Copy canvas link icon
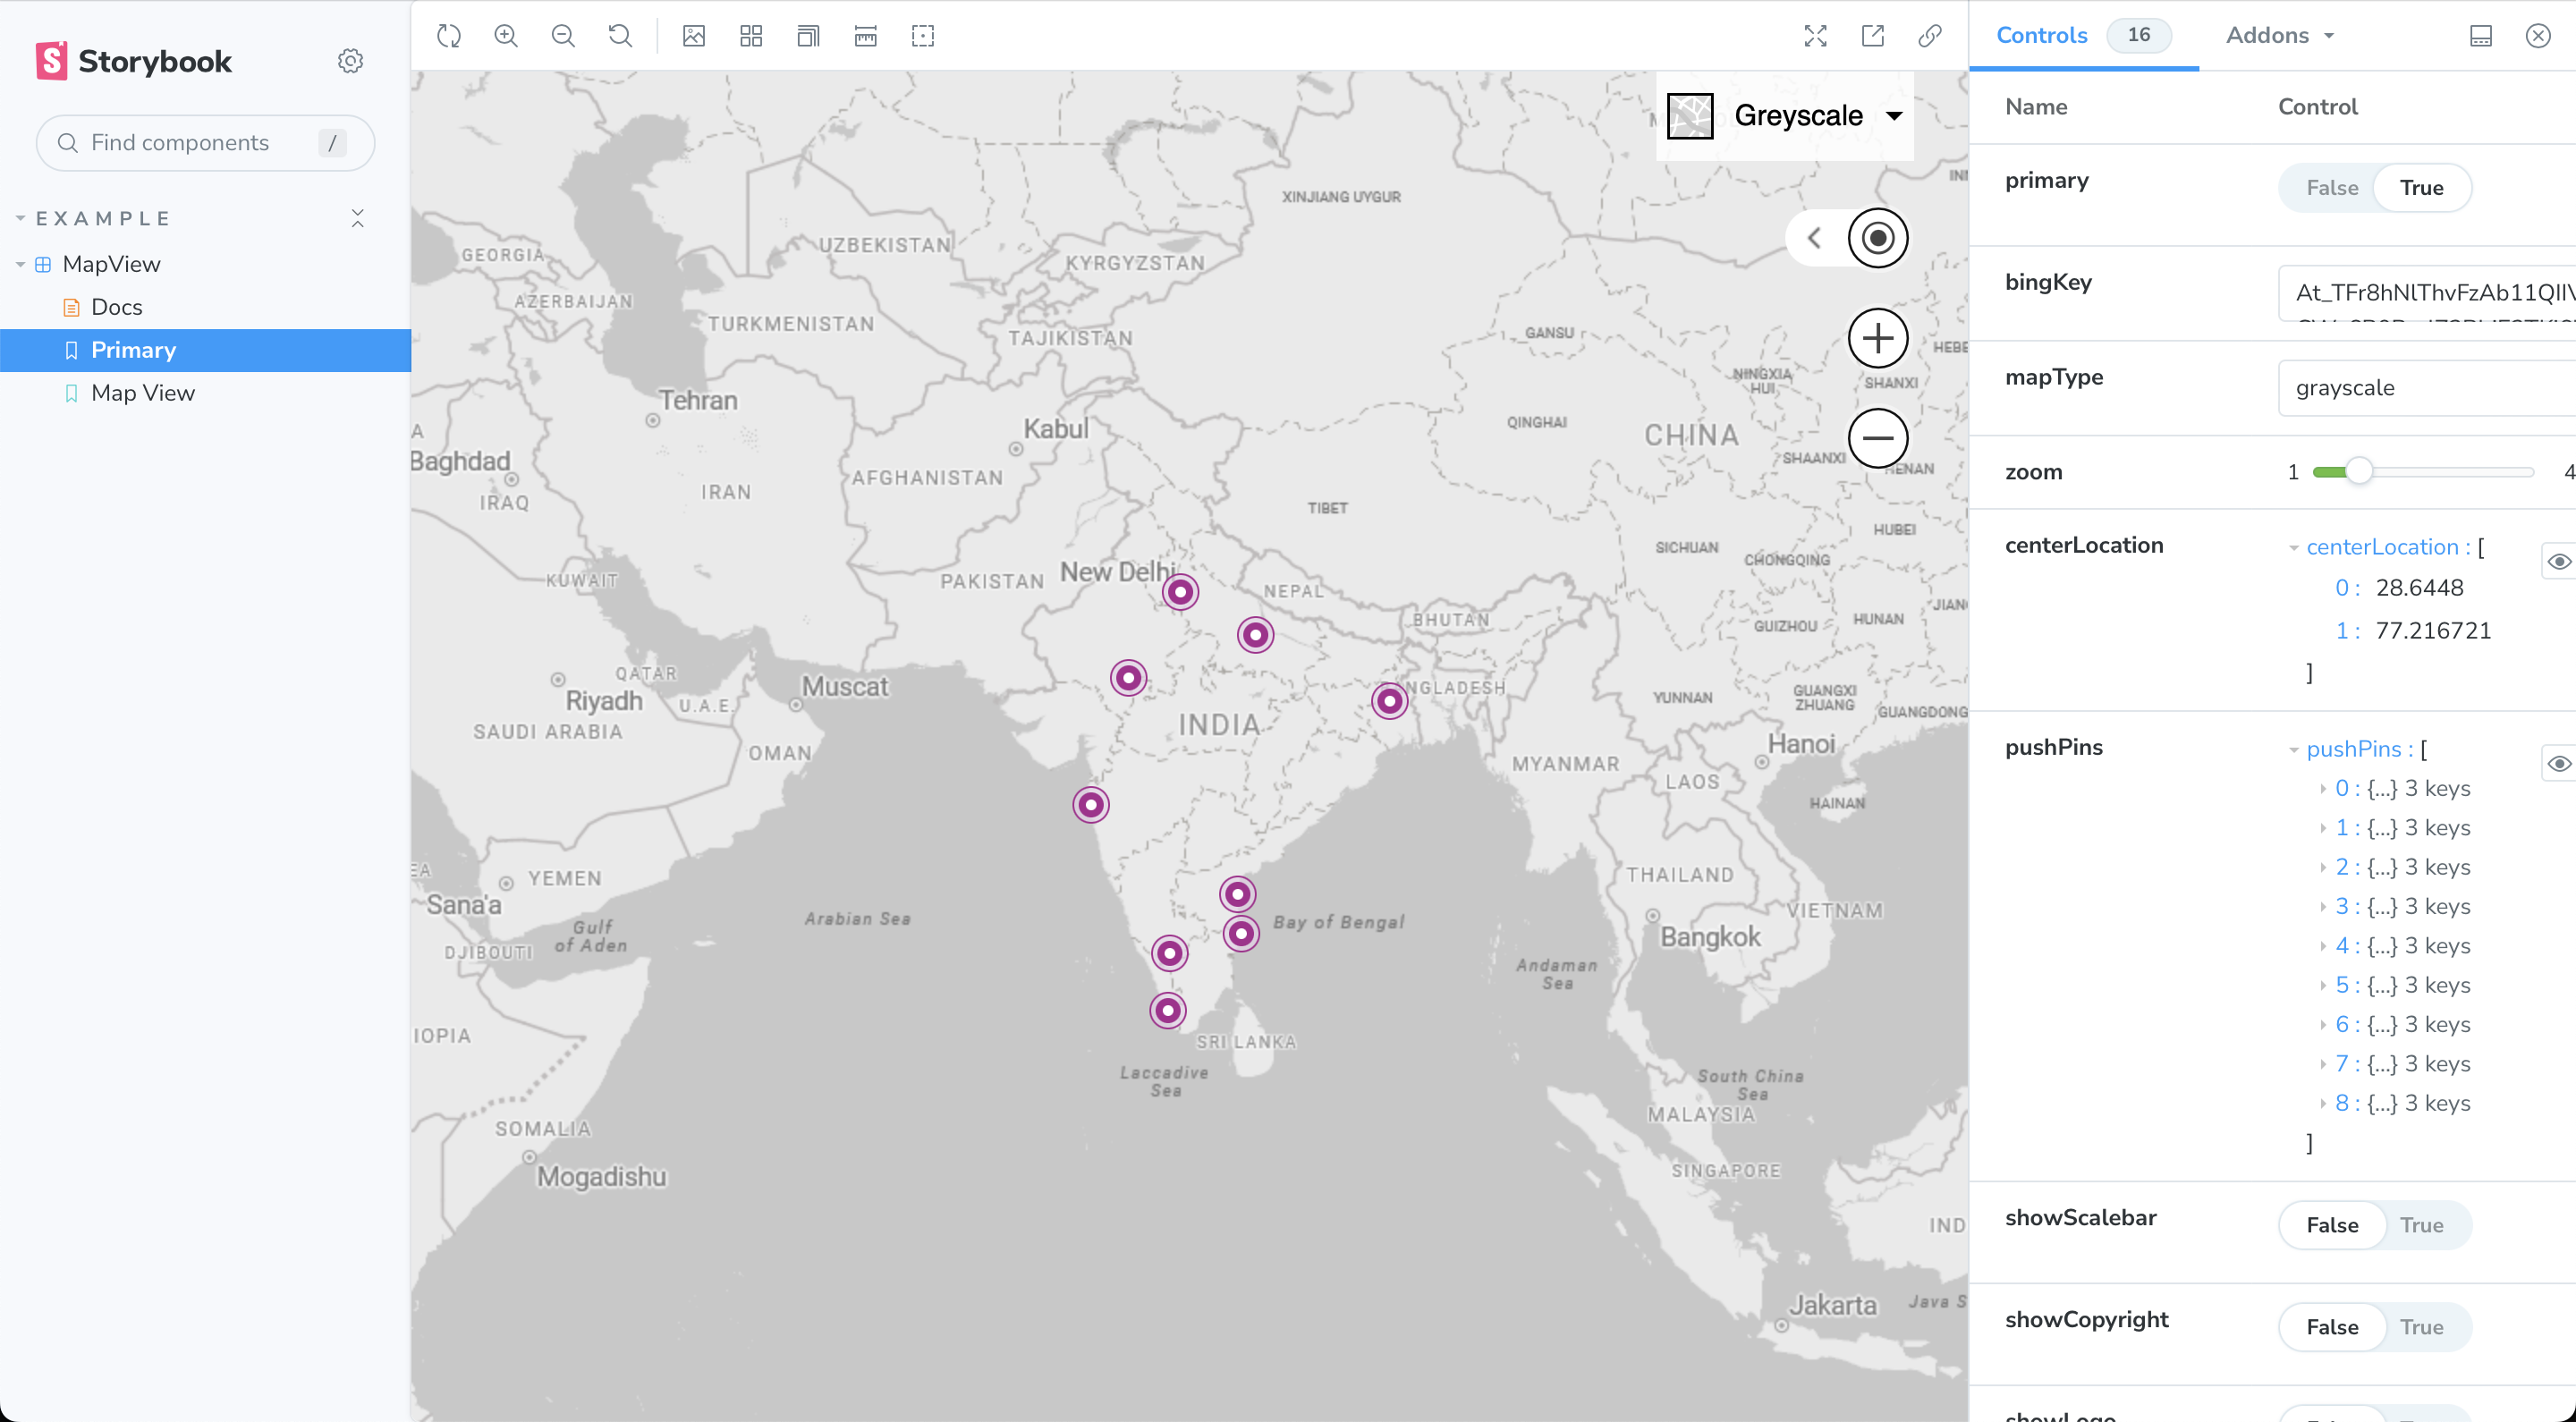 1929,36
